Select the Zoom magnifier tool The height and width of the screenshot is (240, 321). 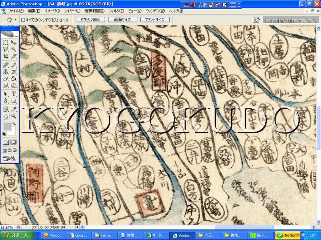tap(13, 116)
